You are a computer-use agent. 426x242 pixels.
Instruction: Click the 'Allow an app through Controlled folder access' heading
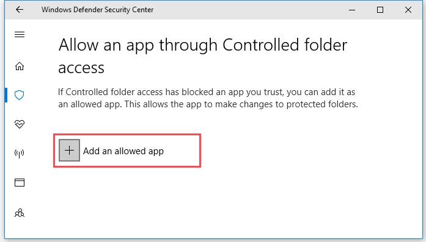point(203,56)
